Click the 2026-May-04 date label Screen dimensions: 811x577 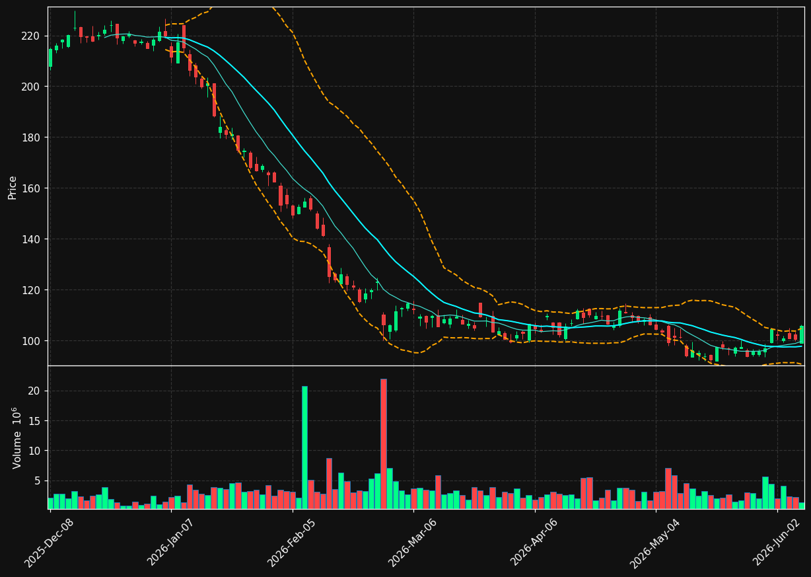pos(655,543)
